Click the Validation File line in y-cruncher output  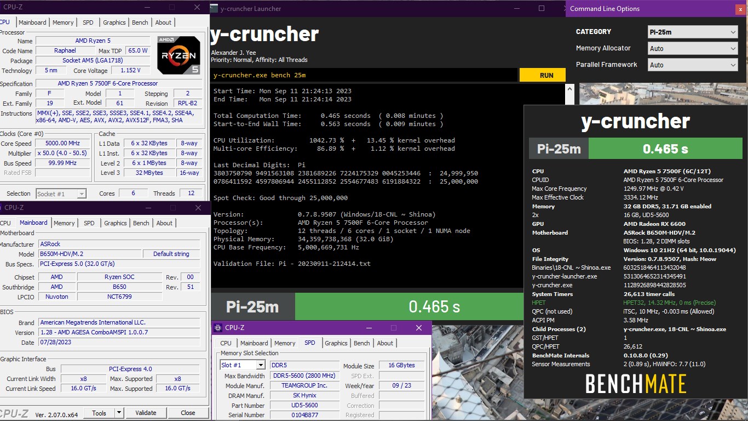click(x=292, y=264)
